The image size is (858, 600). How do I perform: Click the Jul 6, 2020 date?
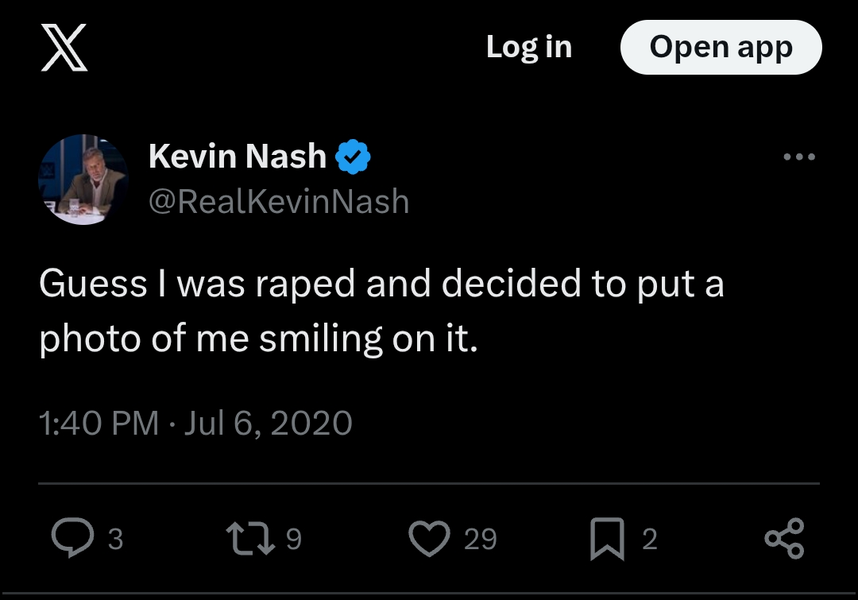(x=269, y=423)
